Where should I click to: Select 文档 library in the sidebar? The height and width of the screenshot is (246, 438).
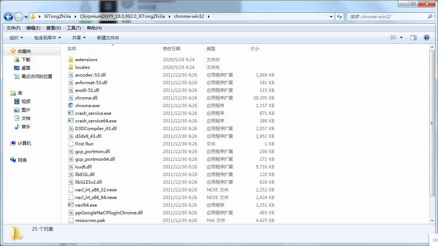pos(26,118)
